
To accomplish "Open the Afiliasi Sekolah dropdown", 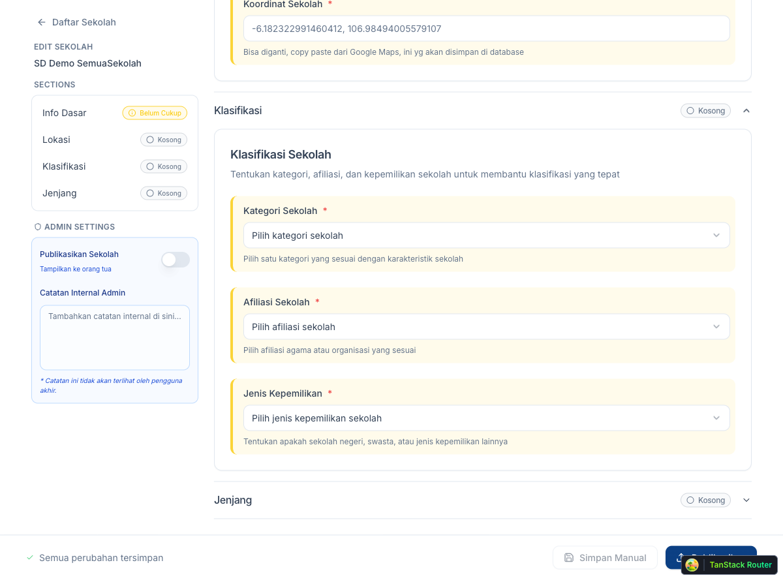I will (486, 327).
